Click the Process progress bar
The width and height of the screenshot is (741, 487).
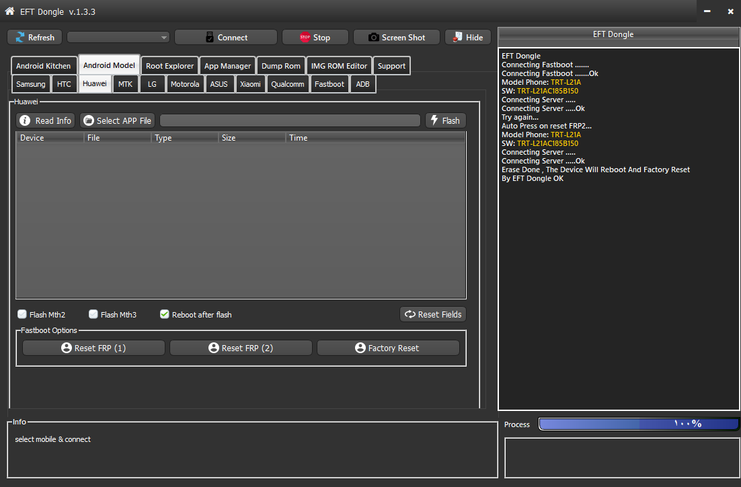pyautogui.click(x=638, y=424)
